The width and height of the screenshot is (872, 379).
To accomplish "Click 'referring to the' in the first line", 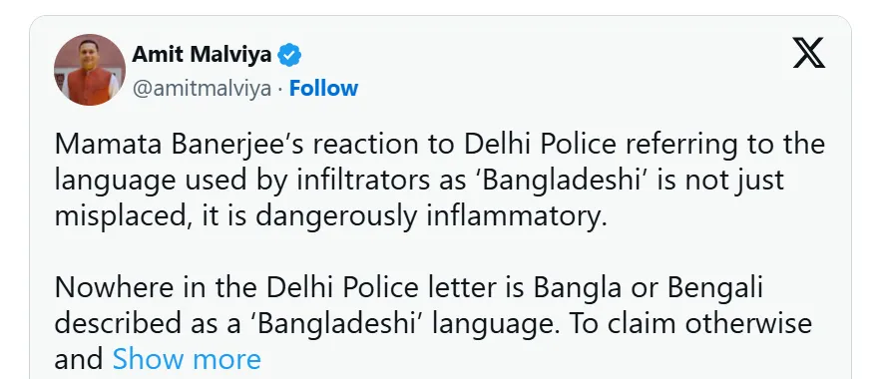I will coord(724,145).
